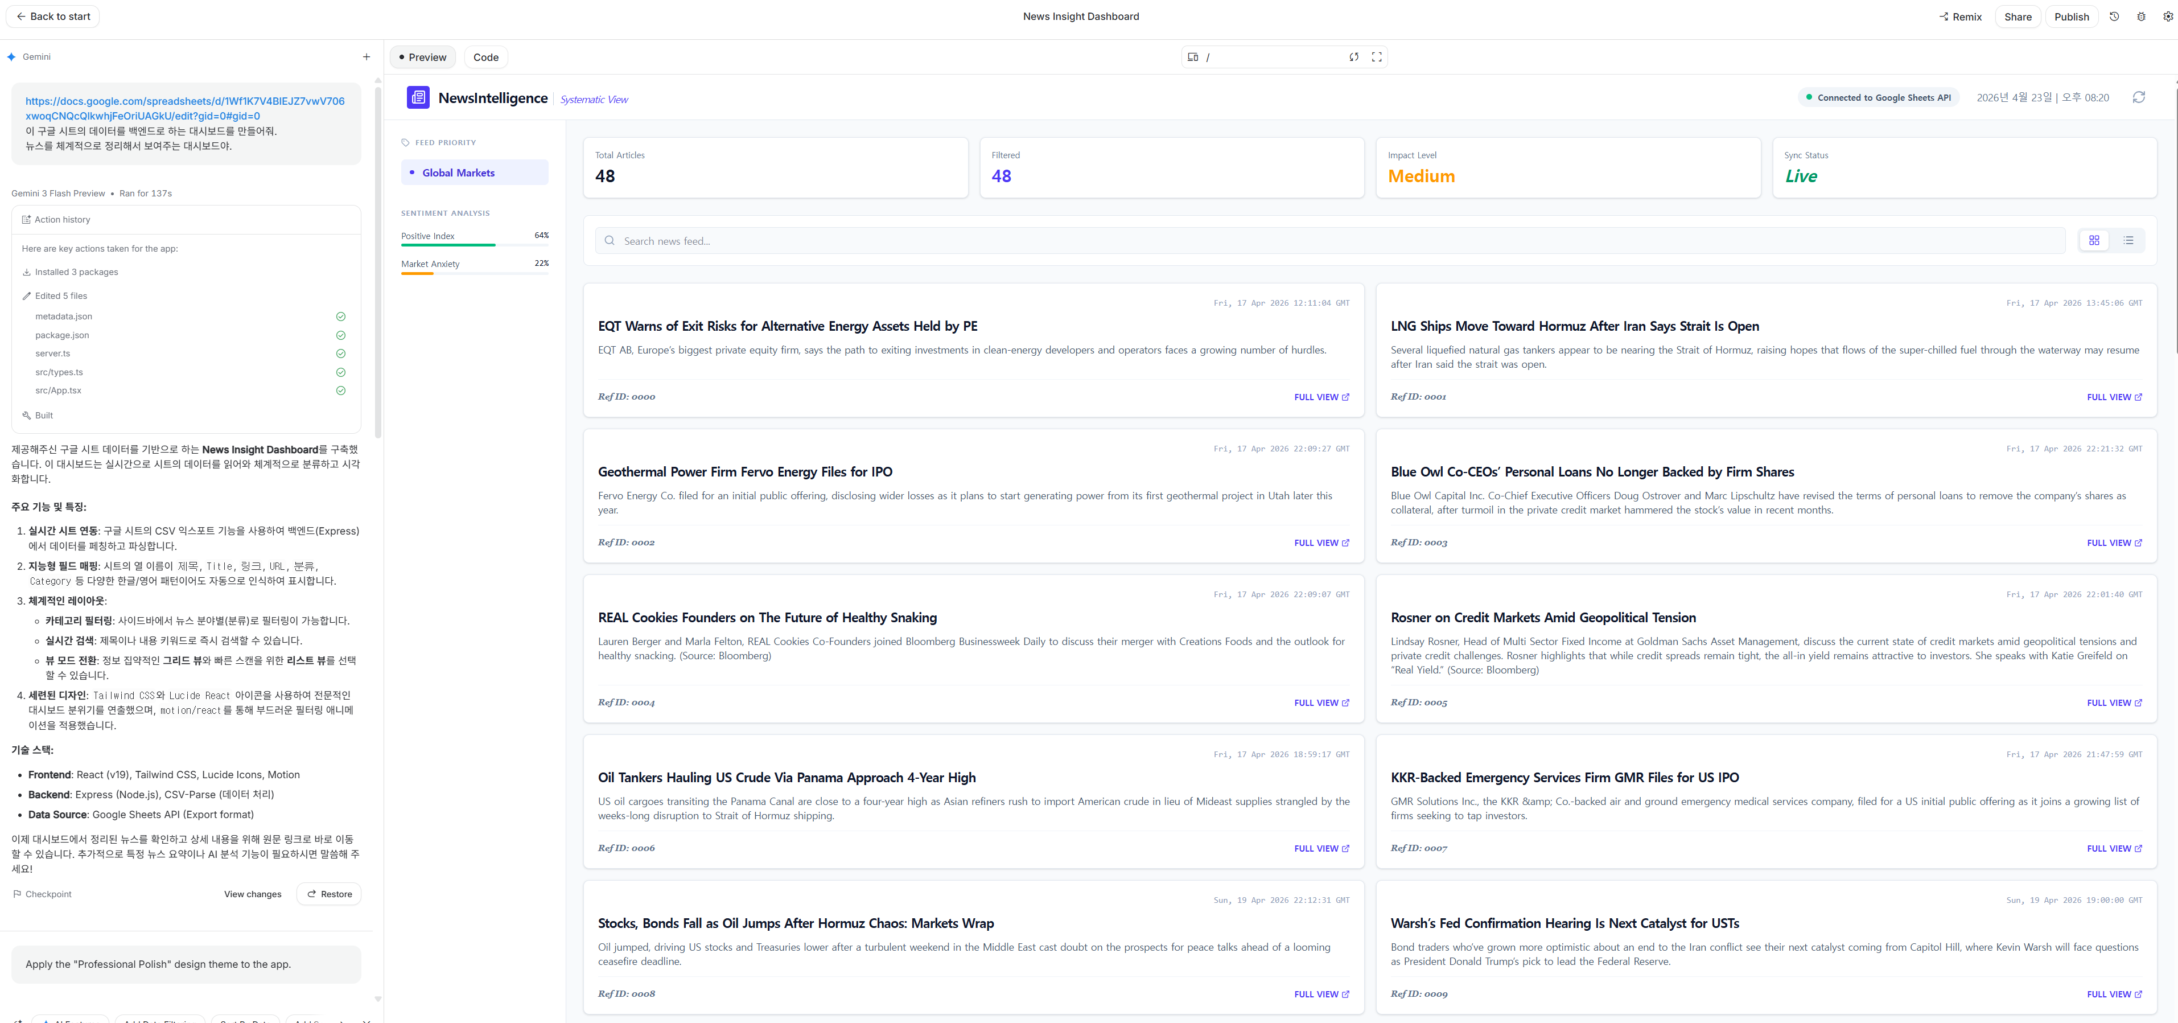Click the Edited files pencil icon
2178x1023 pixels.
click(26, 297)
